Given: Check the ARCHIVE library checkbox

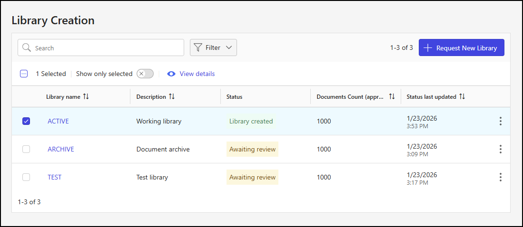Looking at the screenshot, I should (26, 149).
